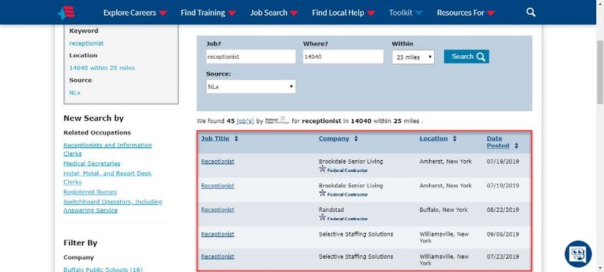
Task: Click the NLx source value in sidebar
Action: [x=75, y=93]
